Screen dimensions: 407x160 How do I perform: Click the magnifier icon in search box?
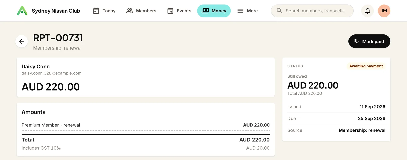click(279, 11)
